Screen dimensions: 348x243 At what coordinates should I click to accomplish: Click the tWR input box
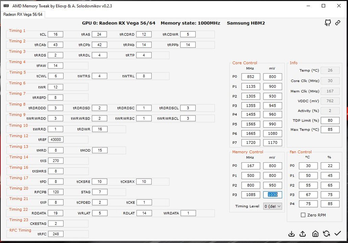pyautogui.click(x=55, y=87)
